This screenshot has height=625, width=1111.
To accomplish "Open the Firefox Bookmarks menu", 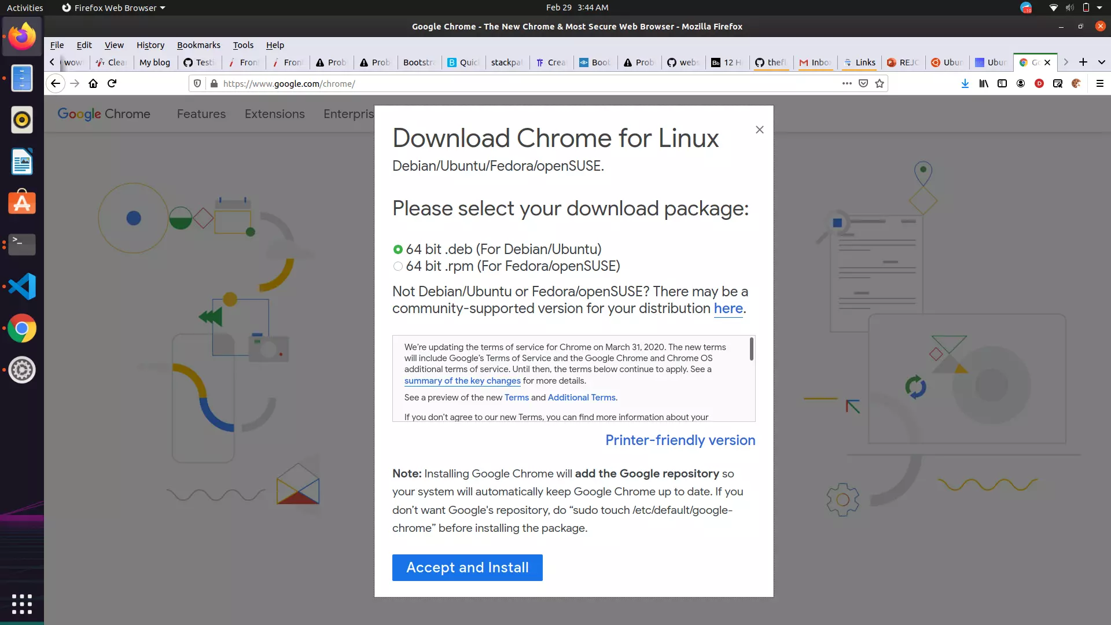I will [x=198, y=44].
